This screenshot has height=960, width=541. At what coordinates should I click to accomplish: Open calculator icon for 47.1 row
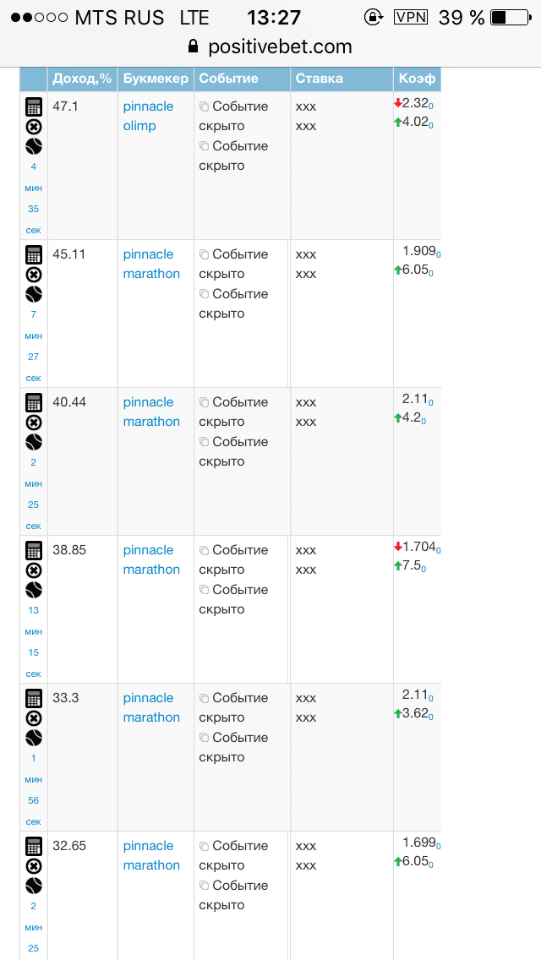(34, 107)
